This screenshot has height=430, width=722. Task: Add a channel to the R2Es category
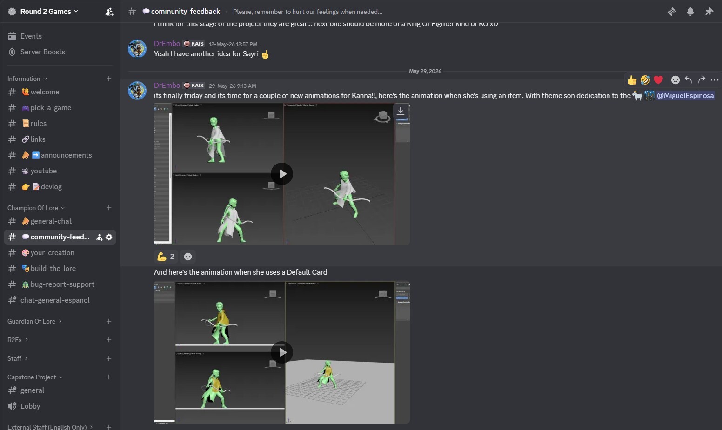point(109,340)
